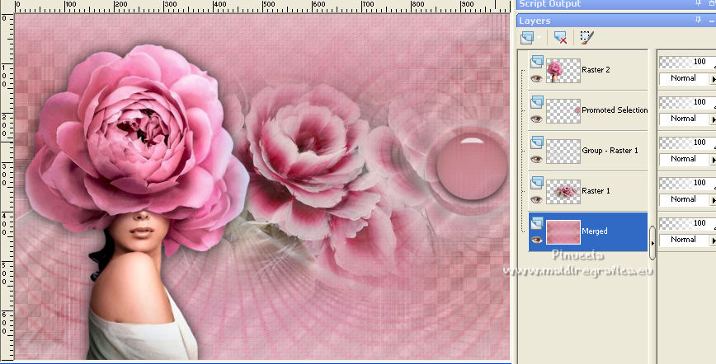716x364 pixels.
Task: Click the Raster 1 layer thumbnail
Action: (563, 192)
